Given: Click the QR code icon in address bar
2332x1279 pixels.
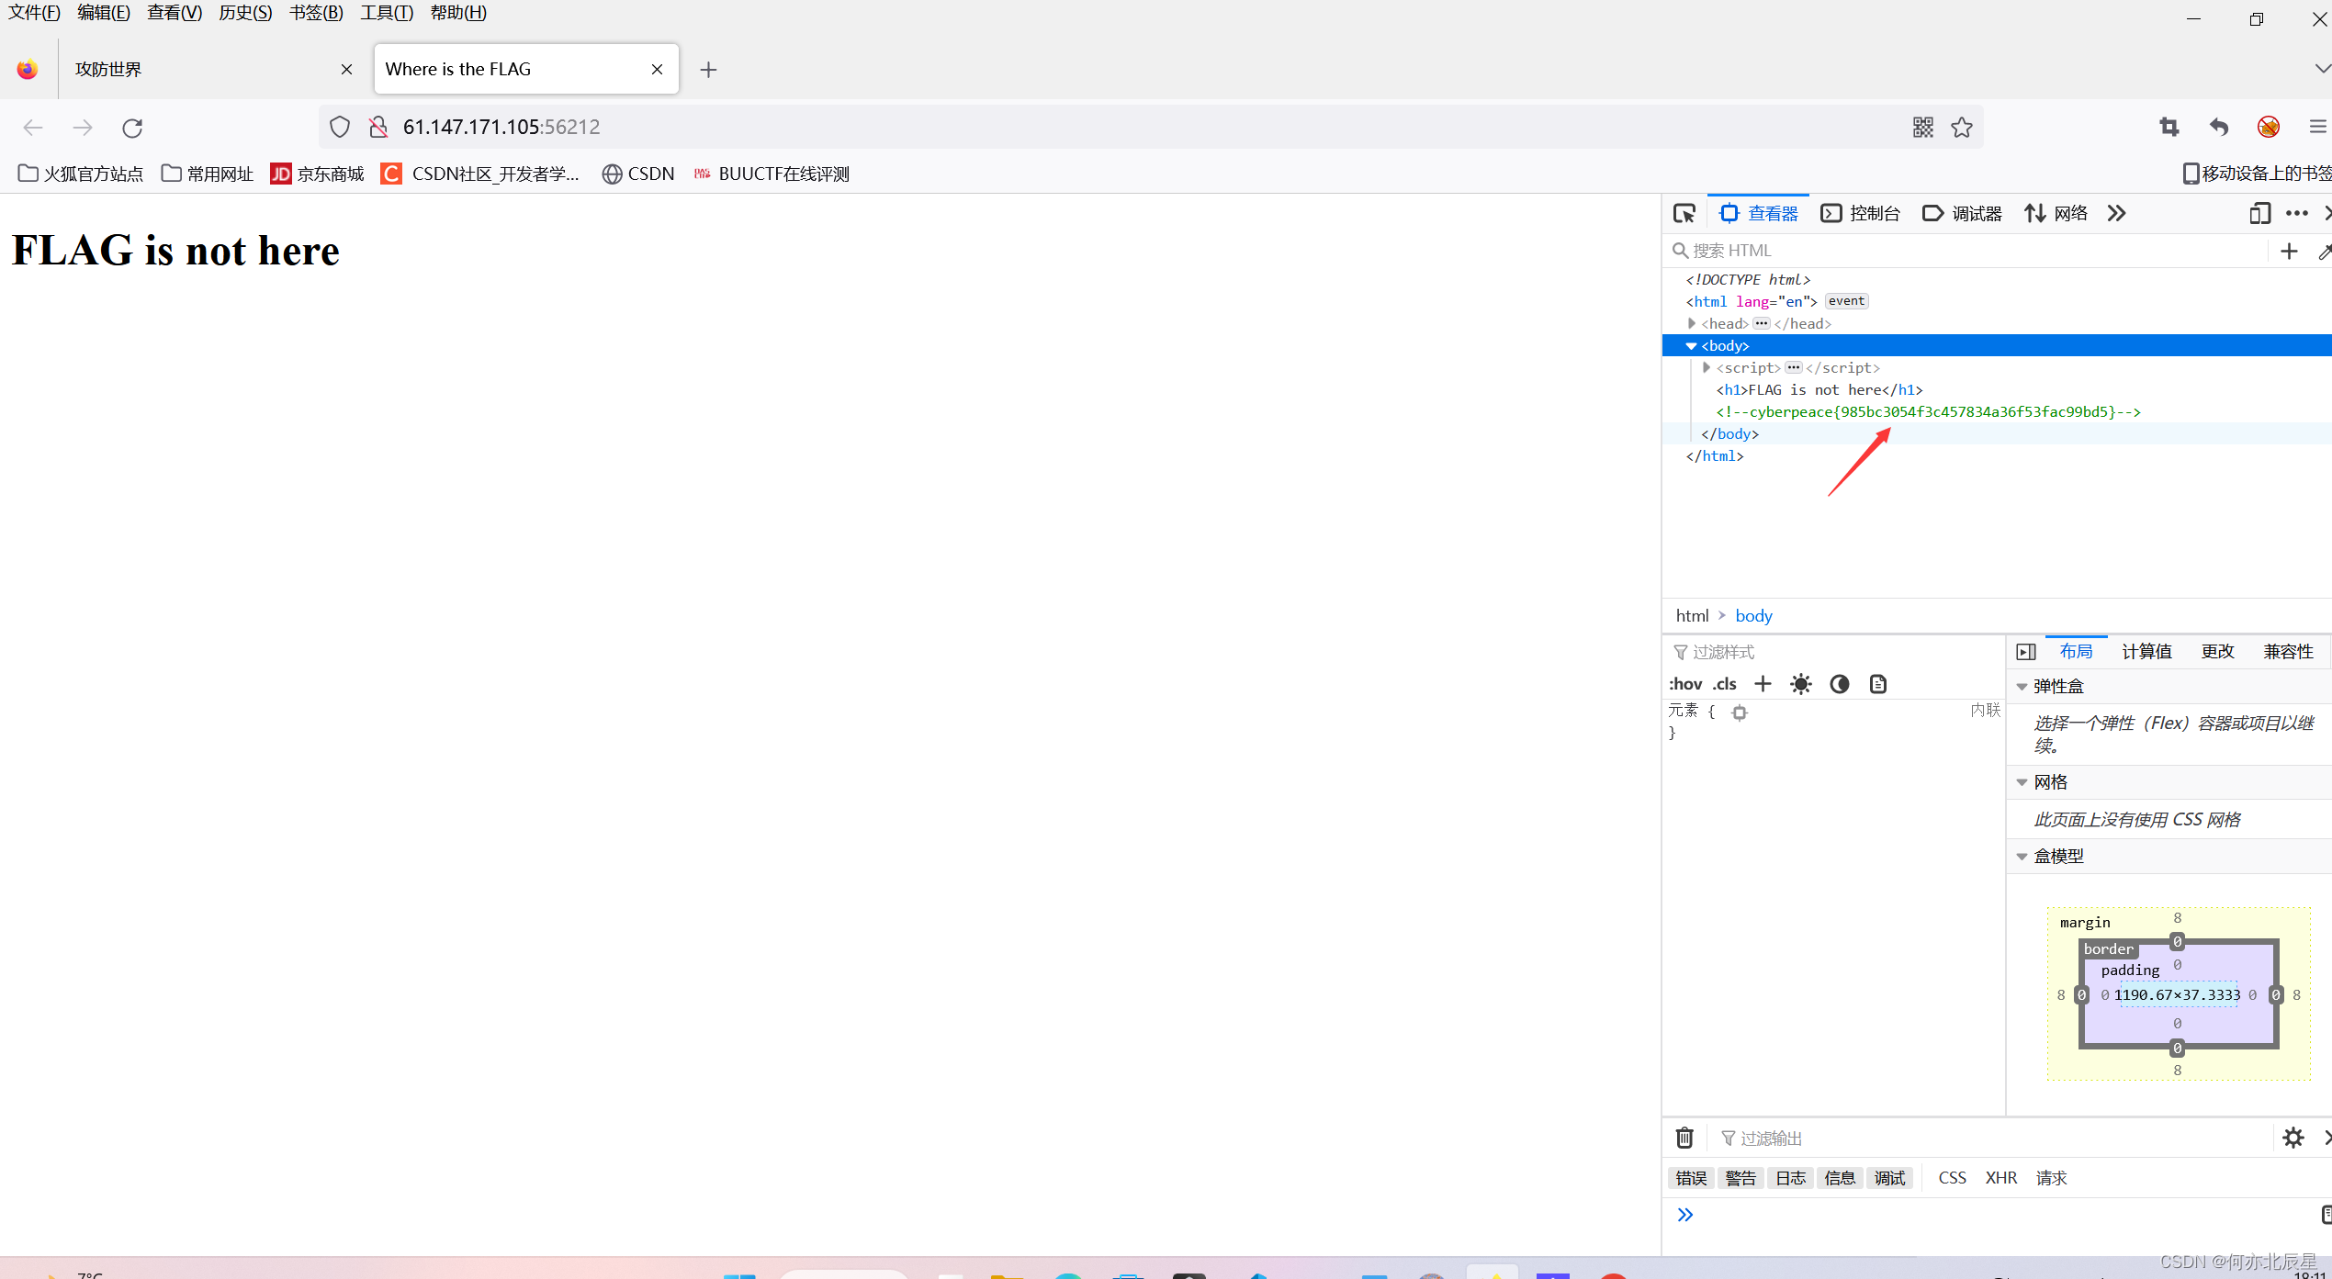Looking at the screenshot, I should [1923, 127].
